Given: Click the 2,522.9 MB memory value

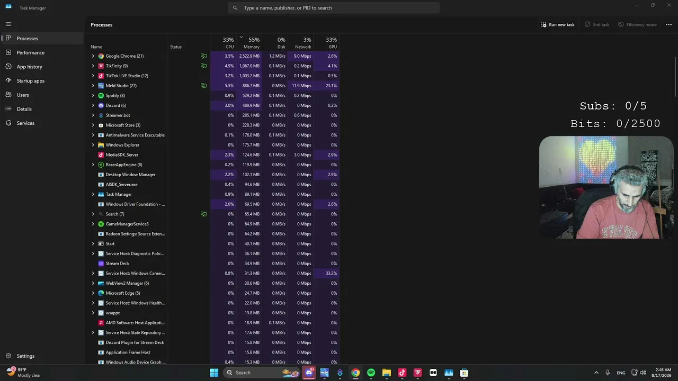Looking at the screenshot, I should [x=249, y=56].
